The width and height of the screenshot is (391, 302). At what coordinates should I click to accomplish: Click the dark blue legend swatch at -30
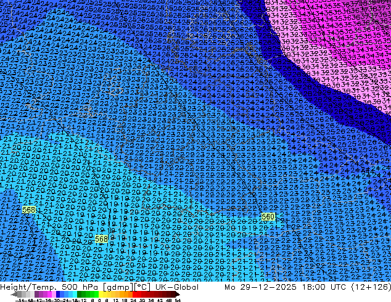[x=58, y=294]
